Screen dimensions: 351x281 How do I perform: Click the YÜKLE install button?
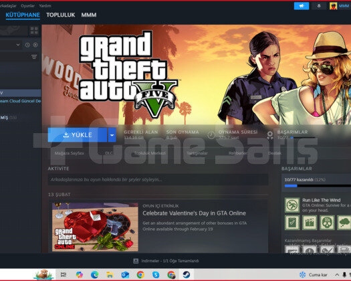coord(78,135)
